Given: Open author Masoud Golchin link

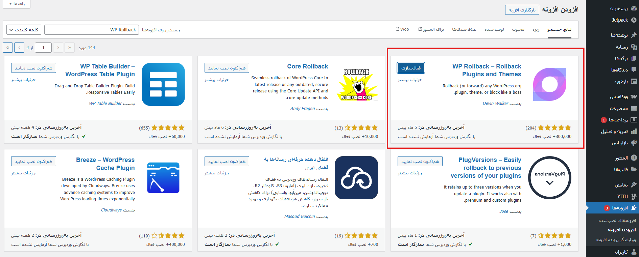Looking at the screenshot, I should coord(300,217).
